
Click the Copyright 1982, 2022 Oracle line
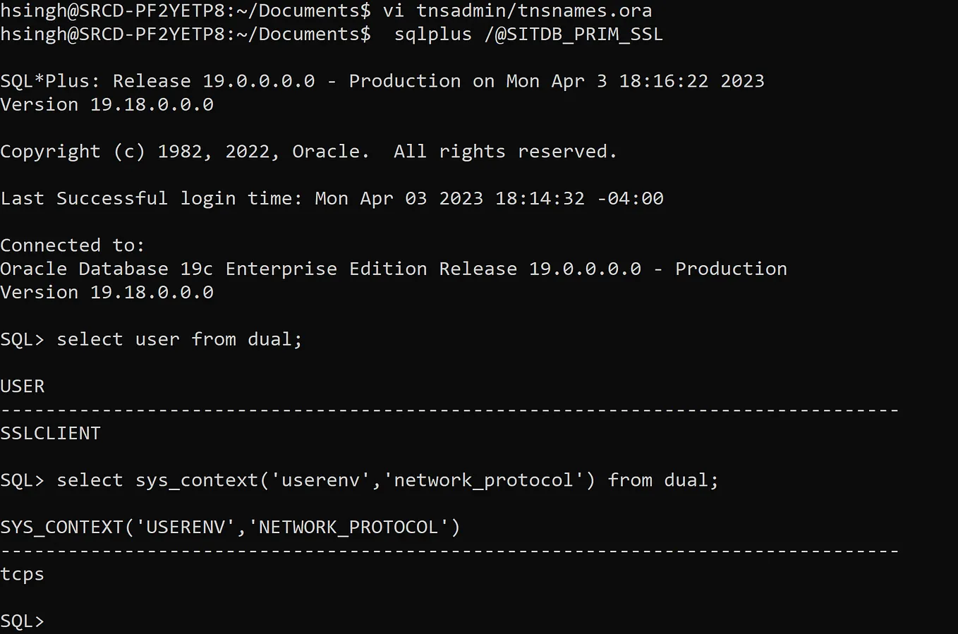click(x=308, y=152)
